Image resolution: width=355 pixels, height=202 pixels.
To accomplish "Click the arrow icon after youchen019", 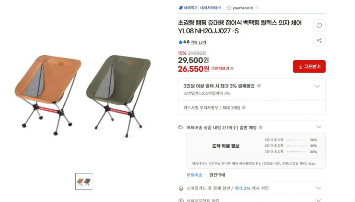I will (x=257, y=8).
